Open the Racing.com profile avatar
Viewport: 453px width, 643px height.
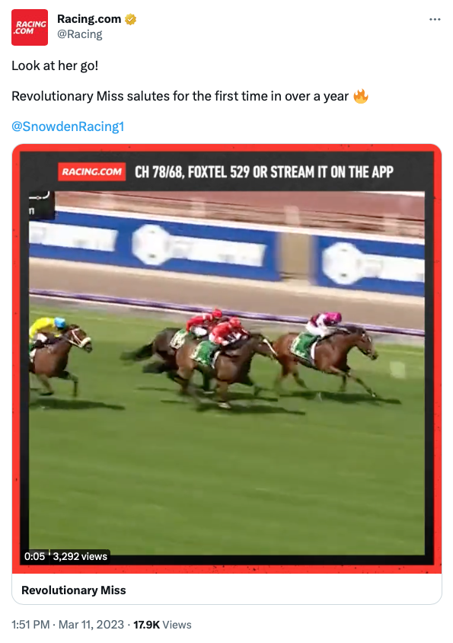[x=30, y=27]
